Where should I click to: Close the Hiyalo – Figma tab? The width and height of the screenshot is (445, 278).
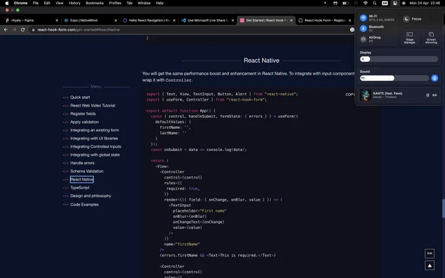57,20
